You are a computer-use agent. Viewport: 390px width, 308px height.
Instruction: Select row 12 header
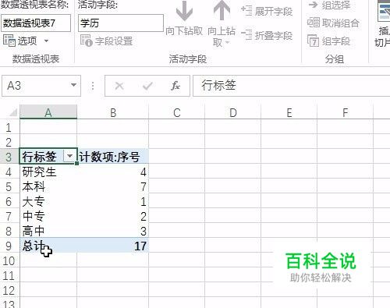[x=9, y=290]
